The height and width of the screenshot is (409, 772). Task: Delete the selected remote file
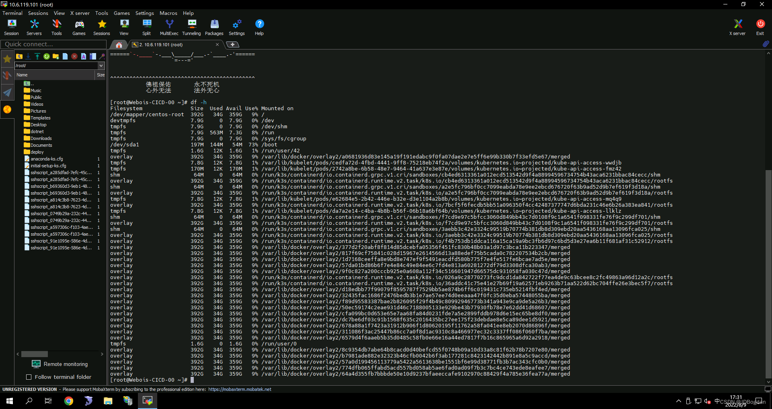[x=74, y=56]
